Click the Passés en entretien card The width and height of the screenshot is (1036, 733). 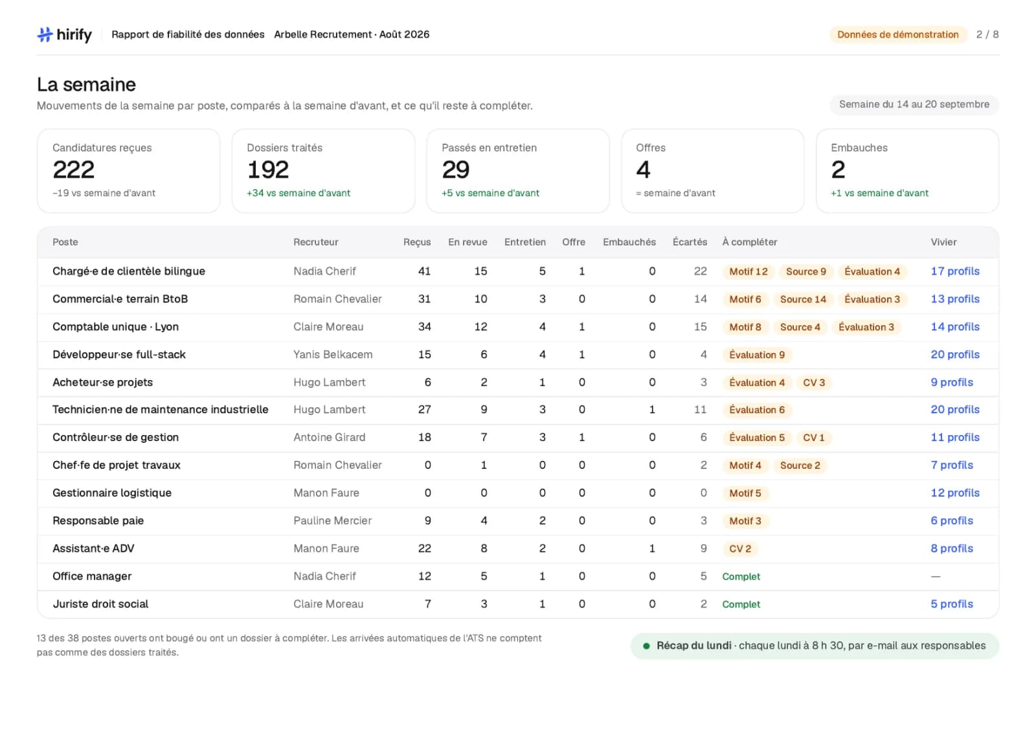518,171
